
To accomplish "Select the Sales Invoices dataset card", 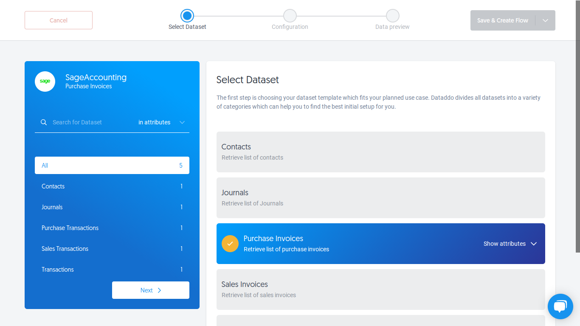I will click(x=381, y=289).
